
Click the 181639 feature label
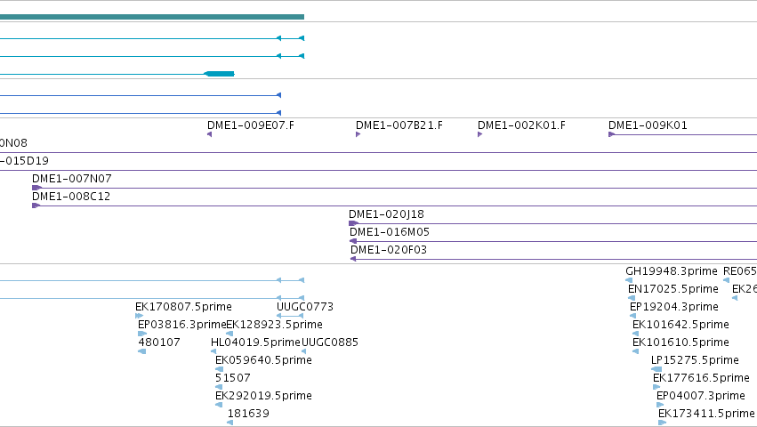point(248,414)
